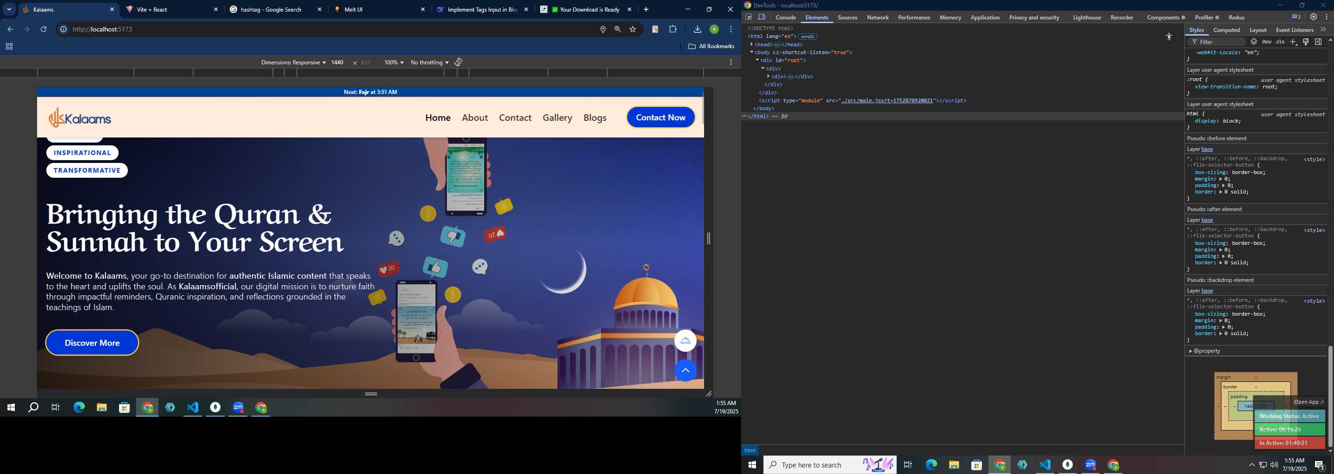This screenshot has width=1334, height=474.
Task: Toggle the device toolbar icon in DevTools
Action: (x=762, y=17)
